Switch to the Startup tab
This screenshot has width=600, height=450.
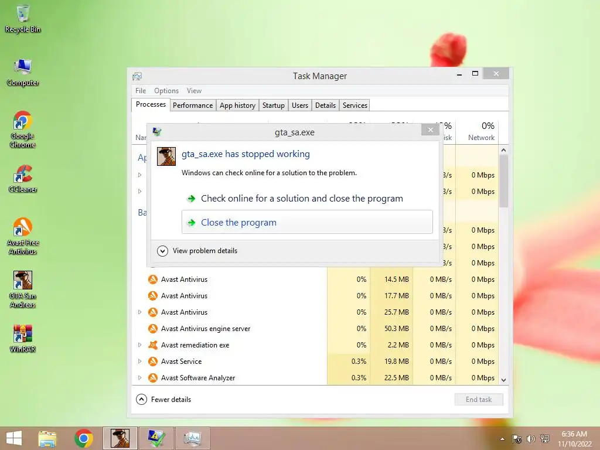tap(273, 105)
